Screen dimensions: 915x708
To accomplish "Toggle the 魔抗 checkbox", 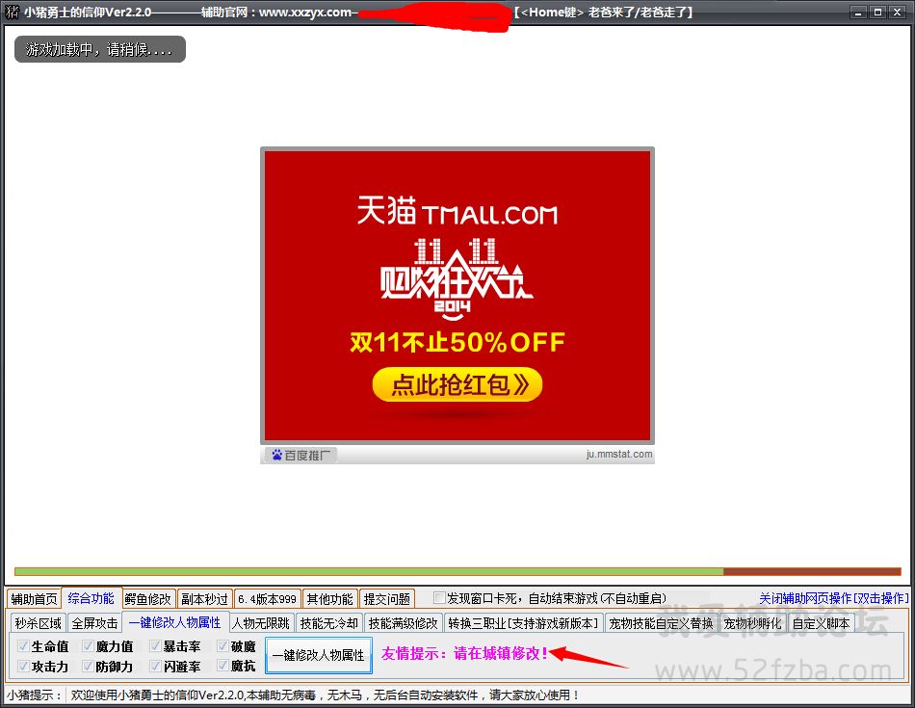I will (x=222, y=666).
